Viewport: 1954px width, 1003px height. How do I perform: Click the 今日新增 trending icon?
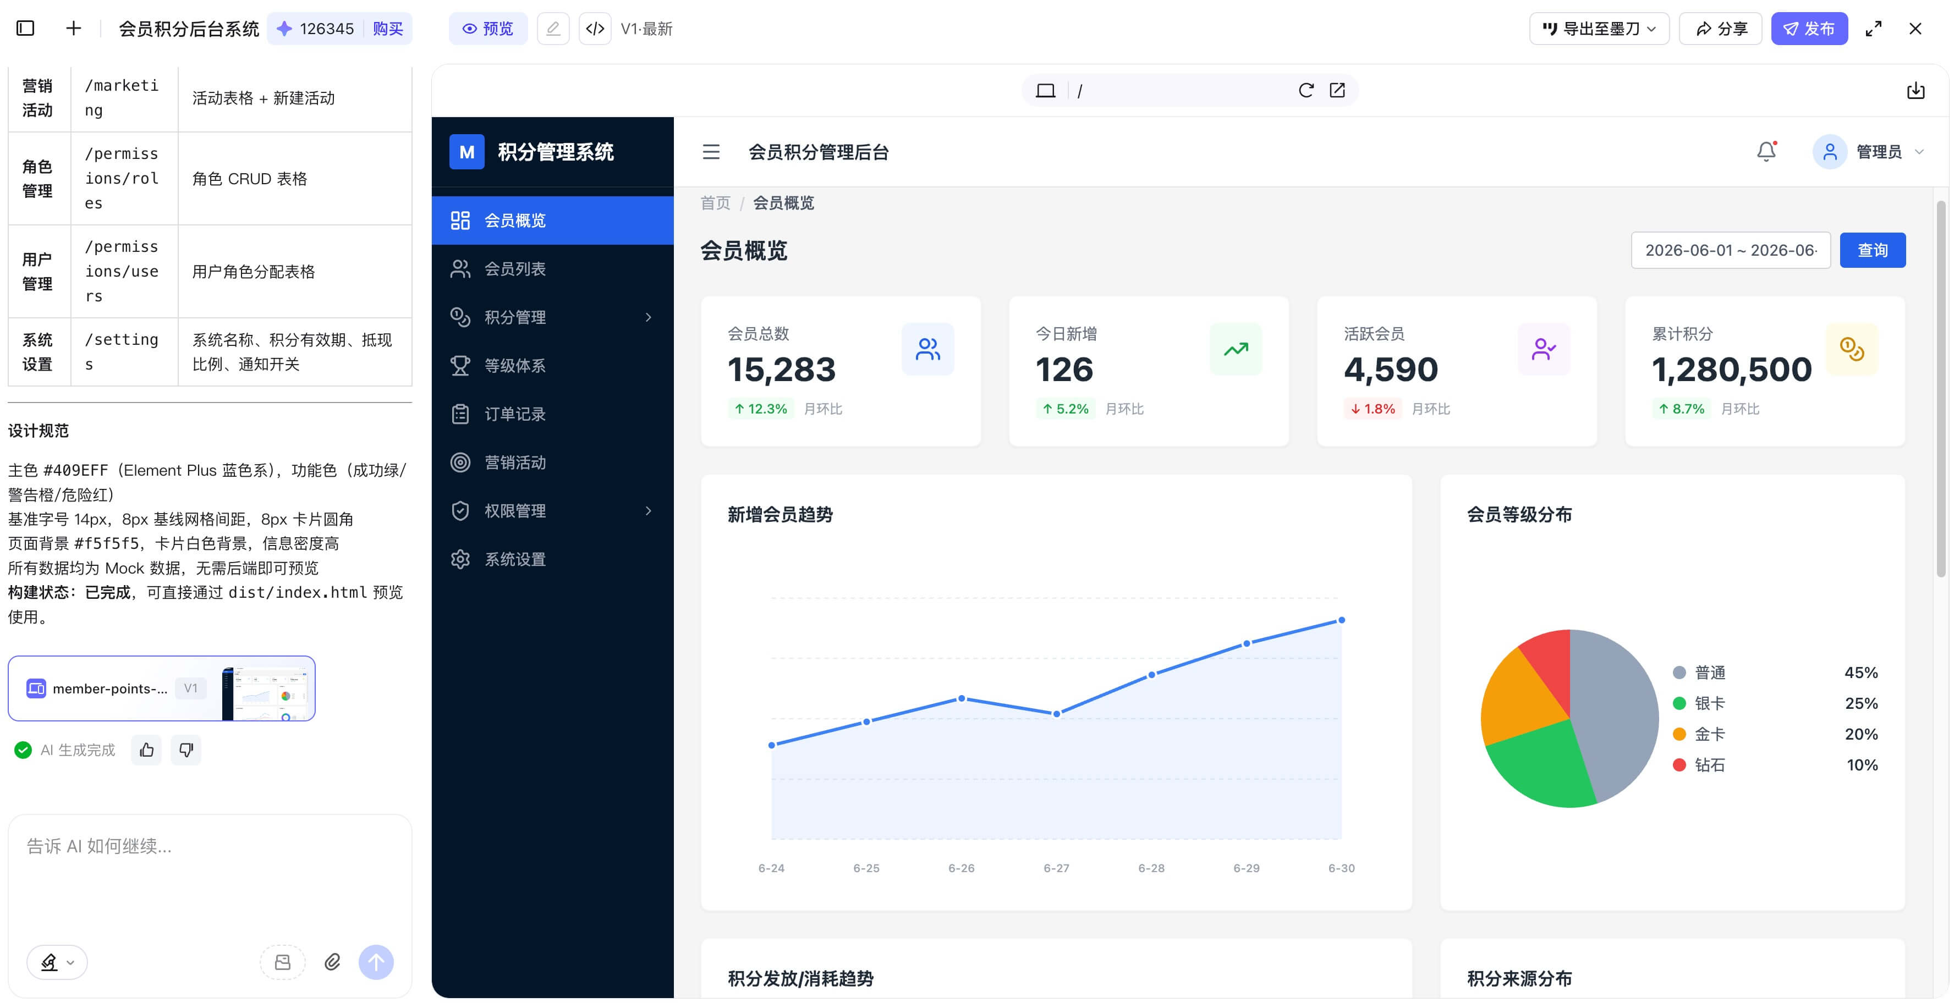tap(1236, 350)
